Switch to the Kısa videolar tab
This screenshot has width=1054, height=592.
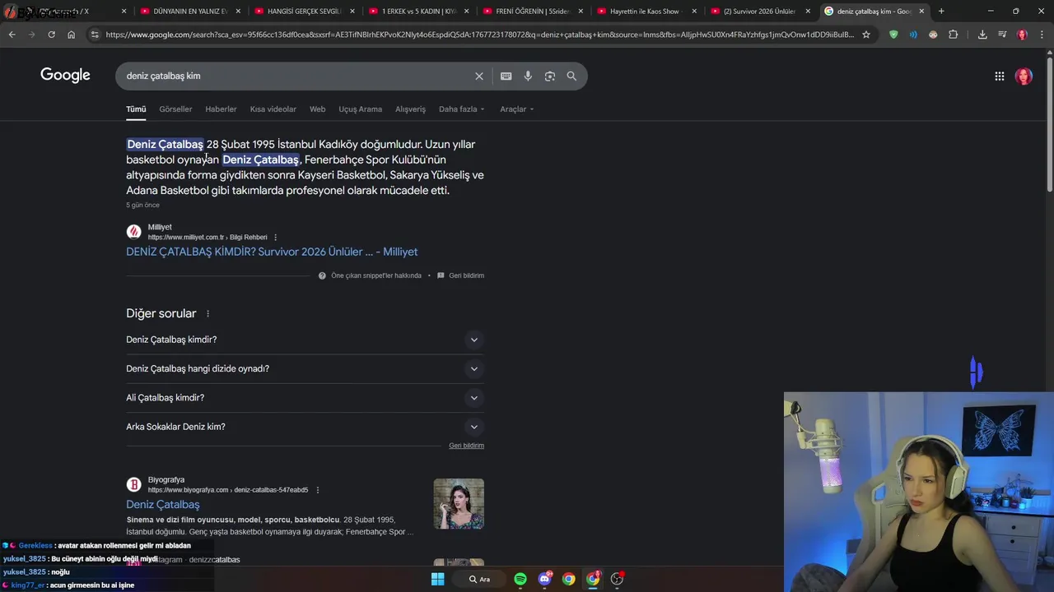[x=273, y=109]
